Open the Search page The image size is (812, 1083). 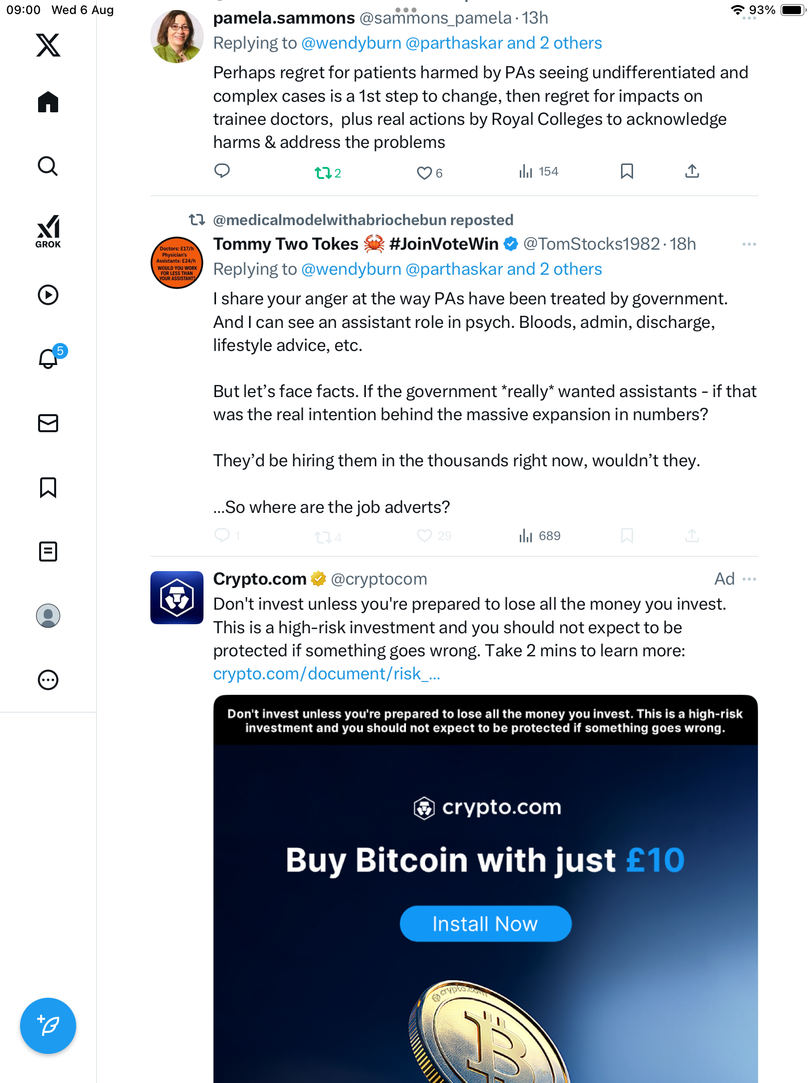click(x=48, y=166)
